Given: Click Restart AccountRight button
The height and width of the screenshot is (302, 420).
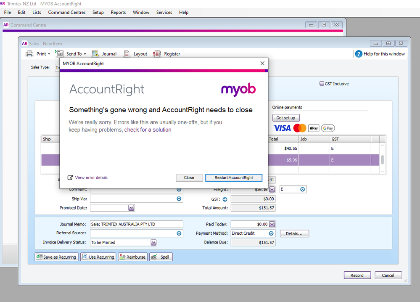Looking at the screenshot, I should pyautogui.click(x=234, y=177).
